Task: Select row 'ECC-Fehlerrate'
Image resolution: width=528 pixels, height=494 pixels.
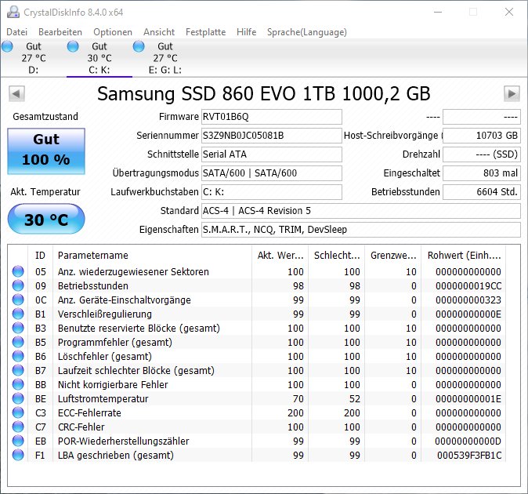Action: (257, 412)
